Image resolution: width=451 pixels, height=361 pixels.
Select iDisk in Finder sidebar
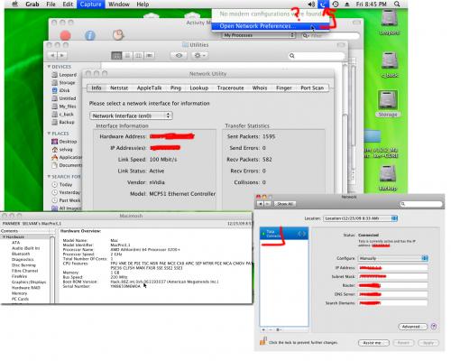coord(61,90)
